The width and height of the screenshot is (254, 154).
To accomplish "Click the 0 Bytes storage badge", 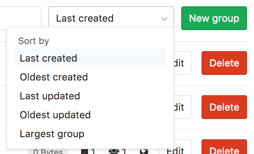I will 48,152.
